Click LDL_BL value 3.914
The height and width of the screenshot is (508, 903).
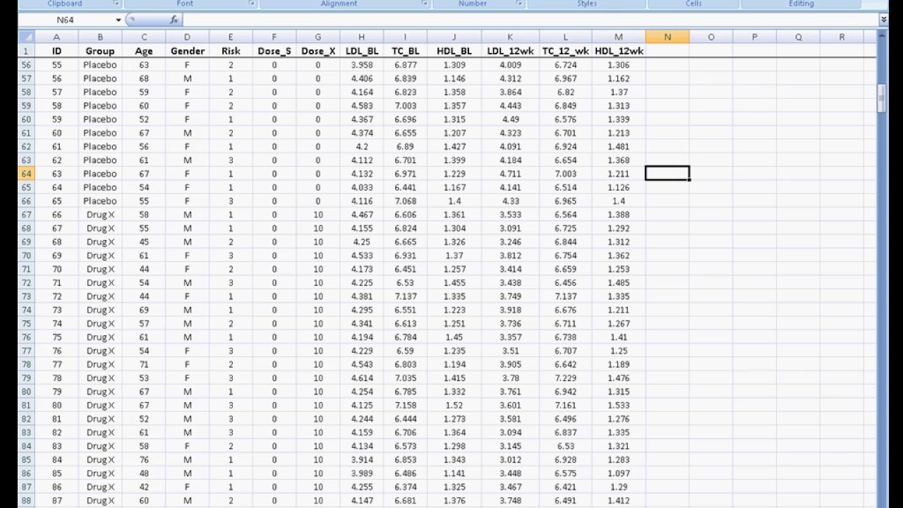point(361,460)
